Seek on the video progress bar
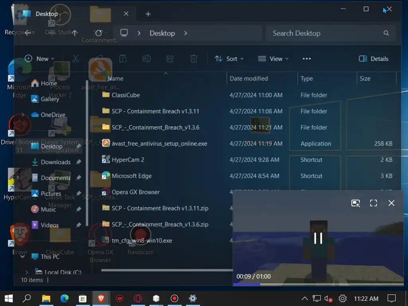 [318, 284]
